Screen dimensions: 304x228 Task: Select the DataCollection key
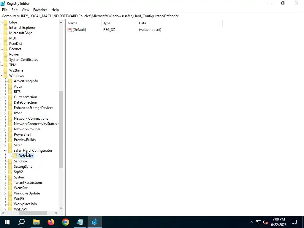point(26,102)
